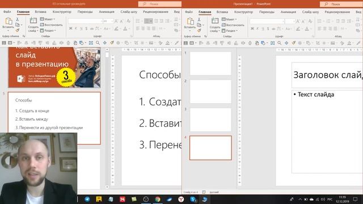Select slide 1 thumbnail in right window
The height and width of the screenshot is (204, 363).
click(210, 63)
